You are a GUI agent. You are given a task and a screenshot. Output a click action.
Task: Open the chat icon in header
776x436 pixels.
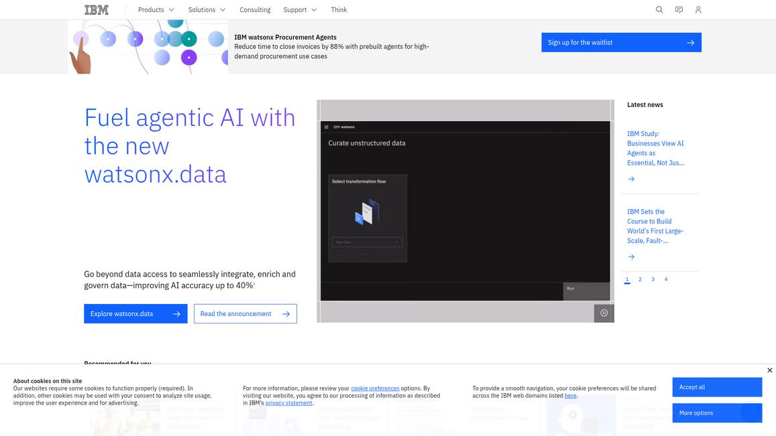[679, 10]
